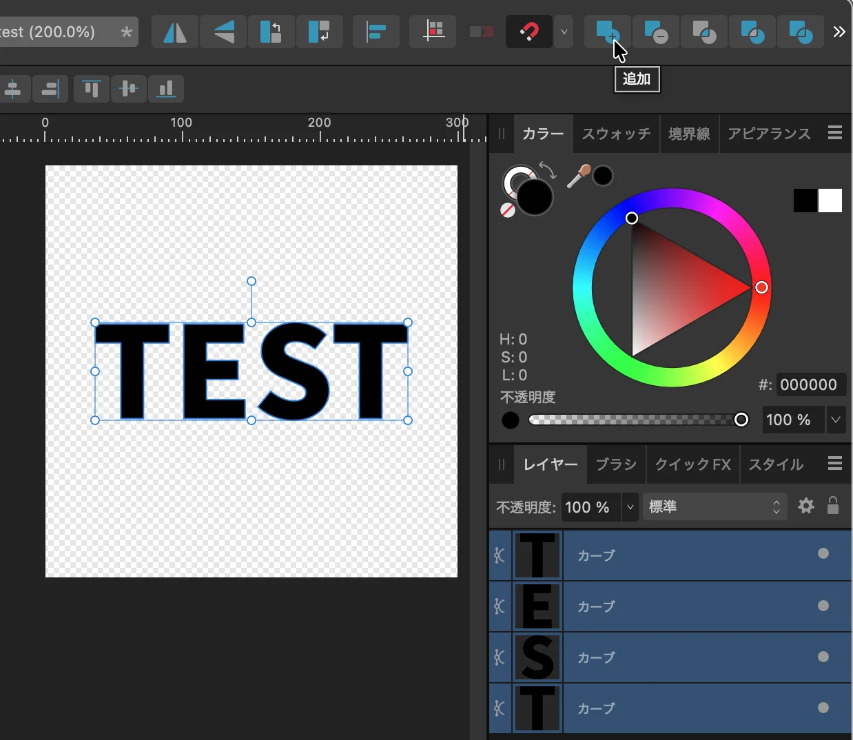Viewport: 853px width, 740px height.
Task: Apply the picked color black circle
Action: click(x=603, y=176)
